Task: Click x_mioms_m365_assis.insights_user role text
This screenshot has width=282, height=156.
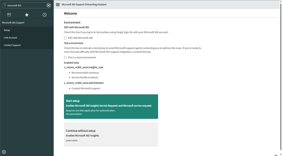Action: (84, 67)
